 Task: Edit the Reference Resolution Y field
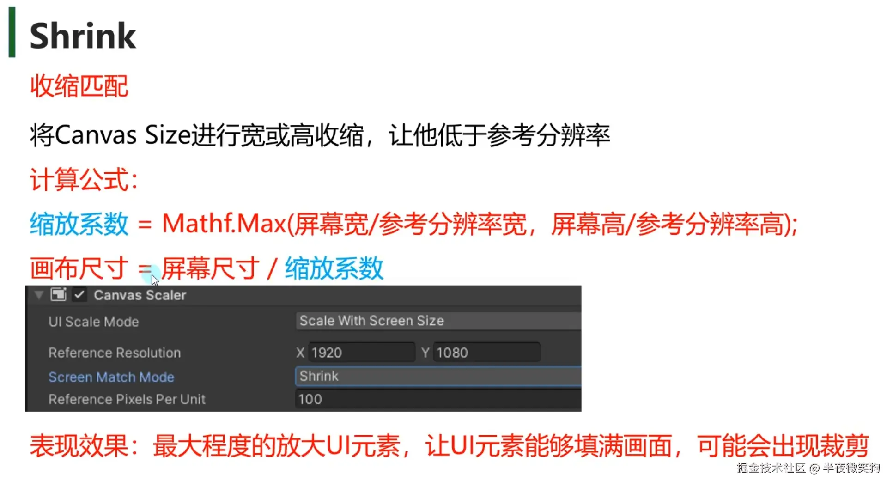(486, 353)
